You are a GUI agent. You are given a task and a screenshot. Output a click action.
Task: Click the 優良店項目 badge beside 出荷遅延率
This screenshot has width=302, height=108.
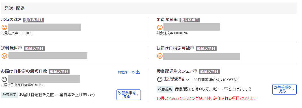pyautogui.click(x=190, y=20)
